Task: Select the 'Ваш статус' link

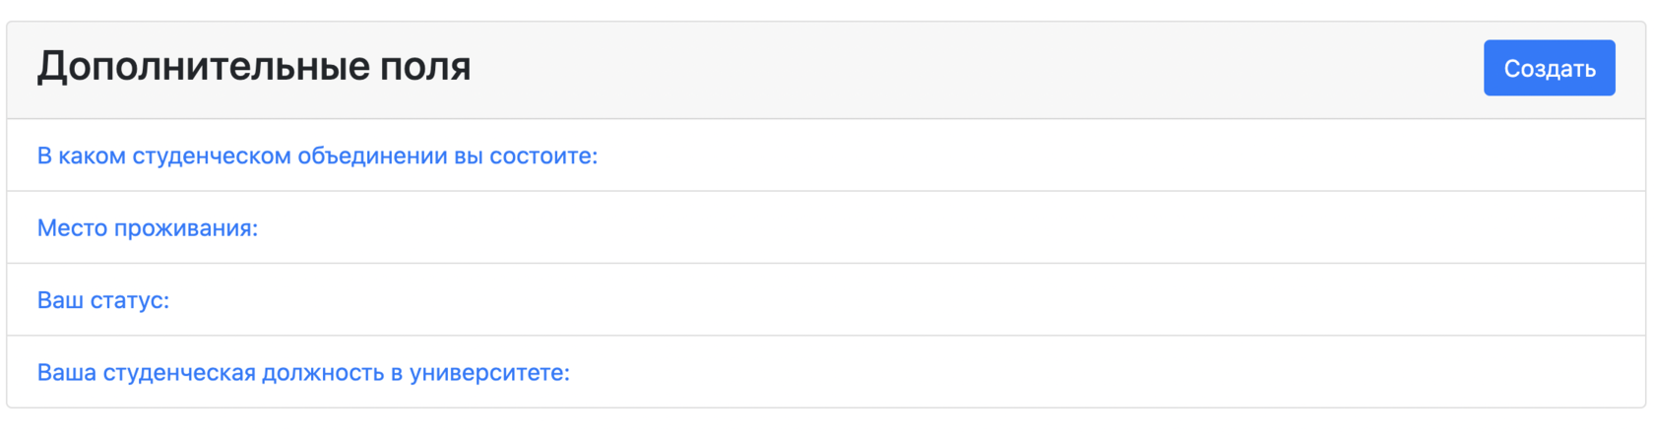Action: point(102,299)
